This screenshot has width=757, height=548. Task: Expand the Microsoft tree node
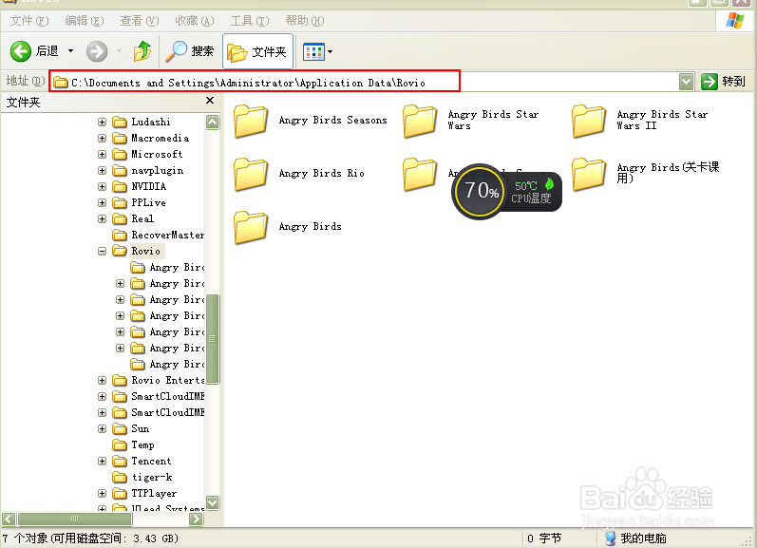tap(102, 155)
